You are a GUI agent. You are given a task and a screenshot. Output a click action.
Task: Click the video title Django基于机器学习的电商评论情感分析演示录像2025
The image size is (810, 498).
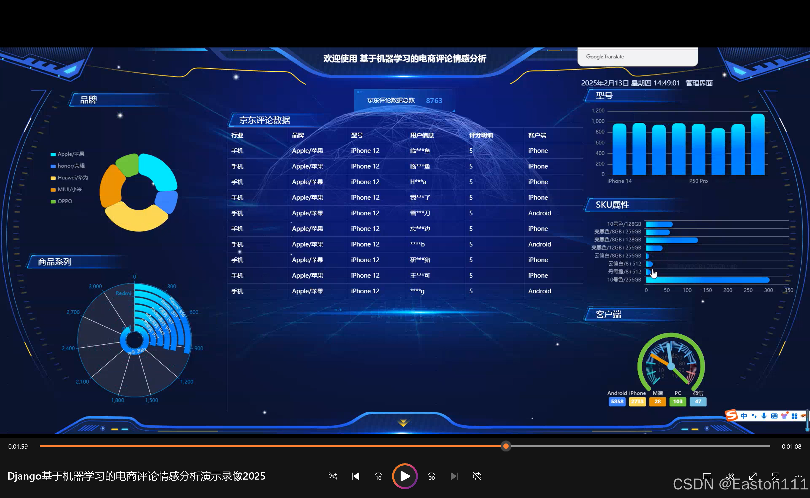click(x=137, y=476)
